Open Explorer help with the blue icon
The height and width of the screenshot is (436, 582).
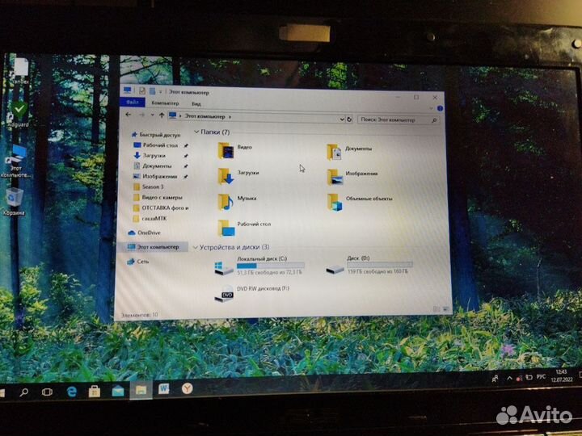(x=440, y=108)
